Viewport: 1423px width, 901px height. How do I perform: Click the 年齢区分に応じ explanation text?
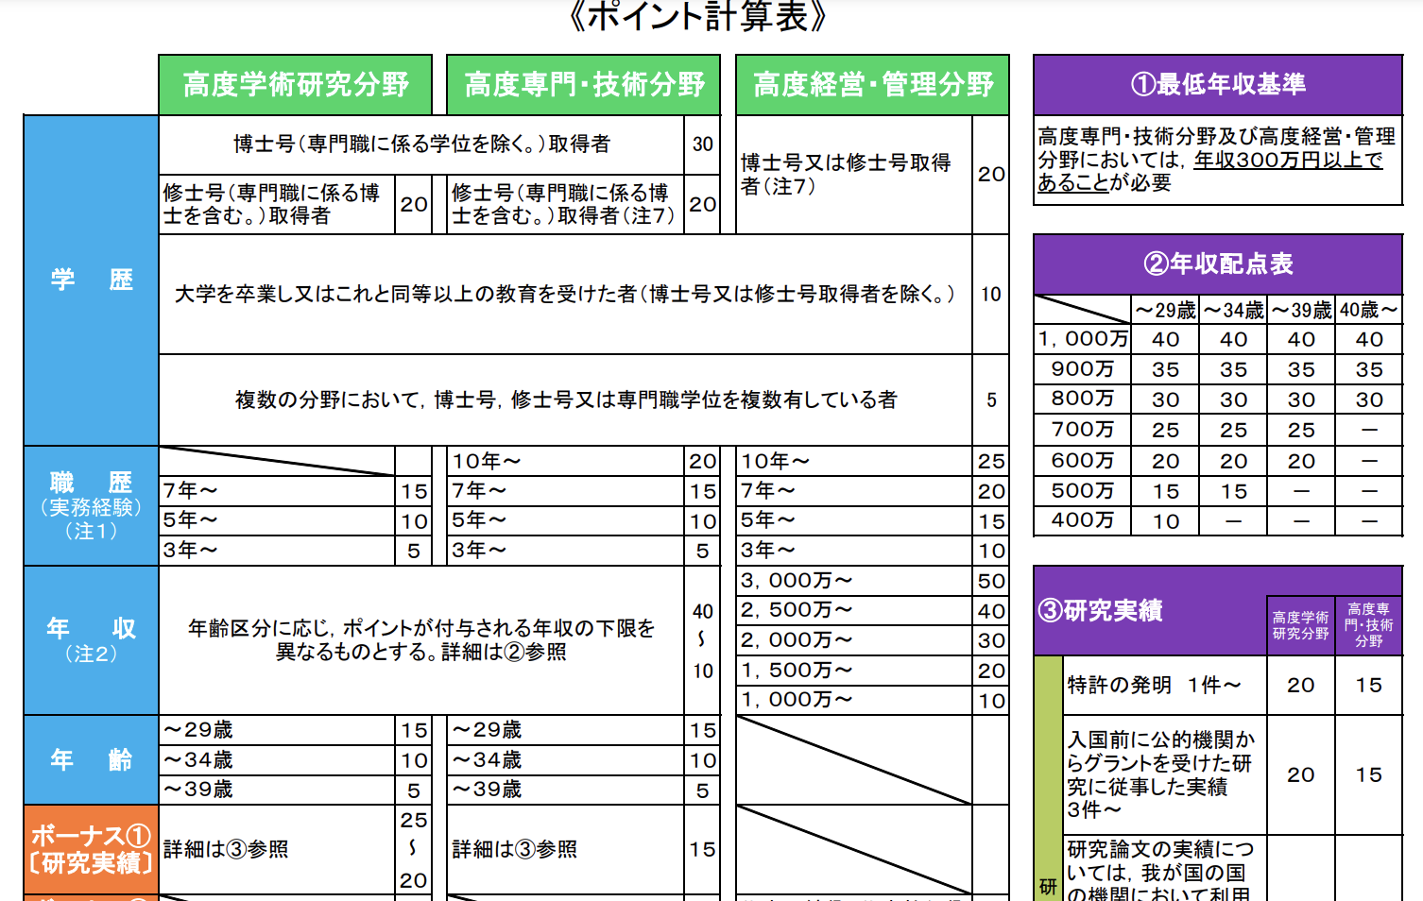click(421, 640)
